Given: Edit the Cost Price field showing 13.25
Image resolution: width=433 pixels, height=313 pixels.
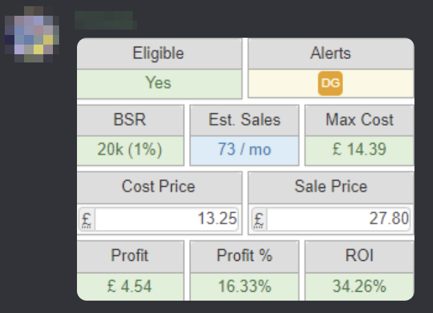Looking at the screenshot, I should point(166,220).
